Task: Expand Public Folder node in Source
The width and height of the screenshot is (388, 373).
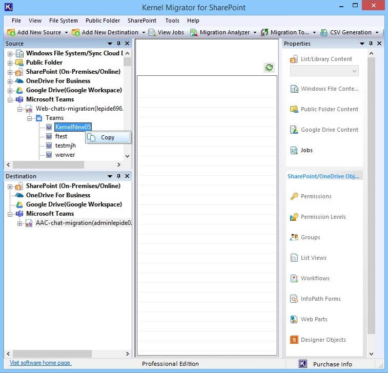Action: (10, 63)
